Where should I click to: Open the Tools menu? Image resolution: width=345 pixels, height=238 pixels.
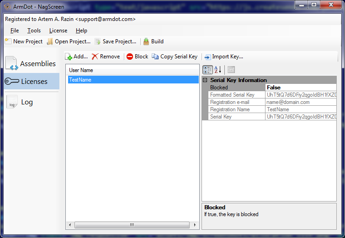[34, 31]
